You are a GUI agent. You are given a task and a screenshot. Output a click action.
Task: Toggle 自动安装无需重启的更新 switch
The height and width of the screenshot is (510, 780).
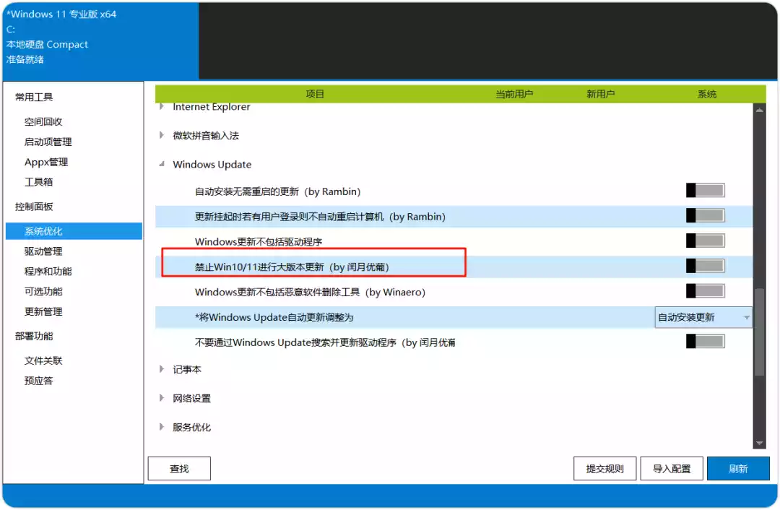tap(705, 191)
